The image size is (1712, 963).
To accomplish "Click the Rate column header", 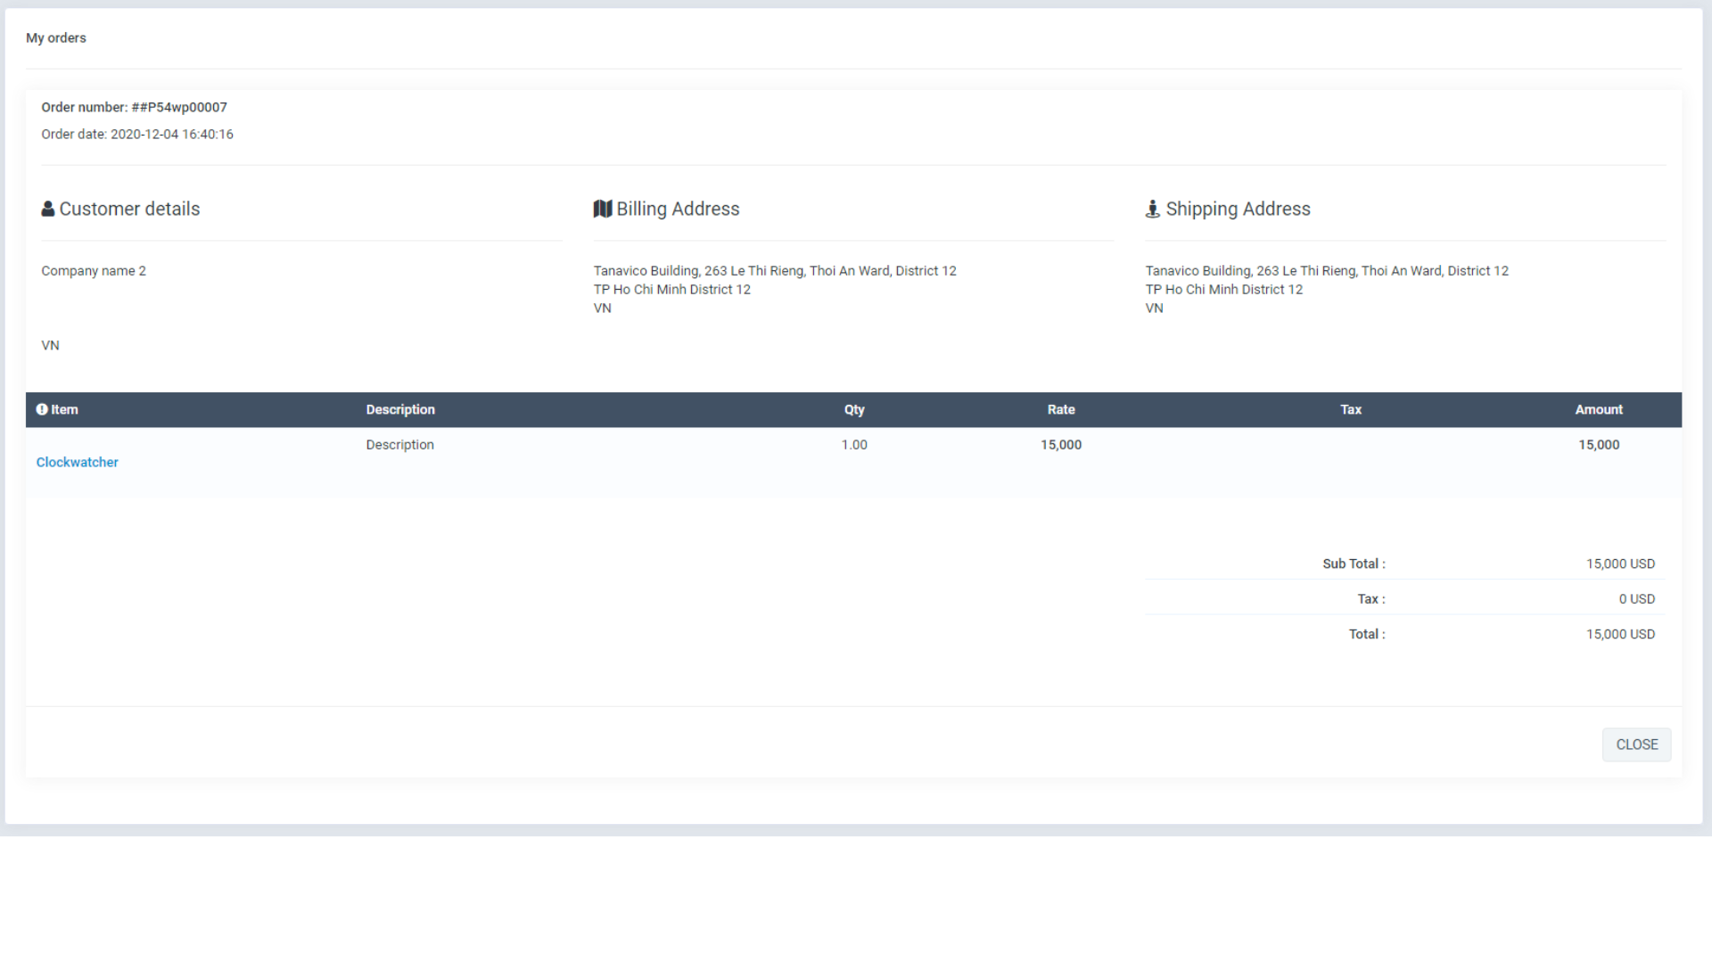I will (x=1061, y=409).
